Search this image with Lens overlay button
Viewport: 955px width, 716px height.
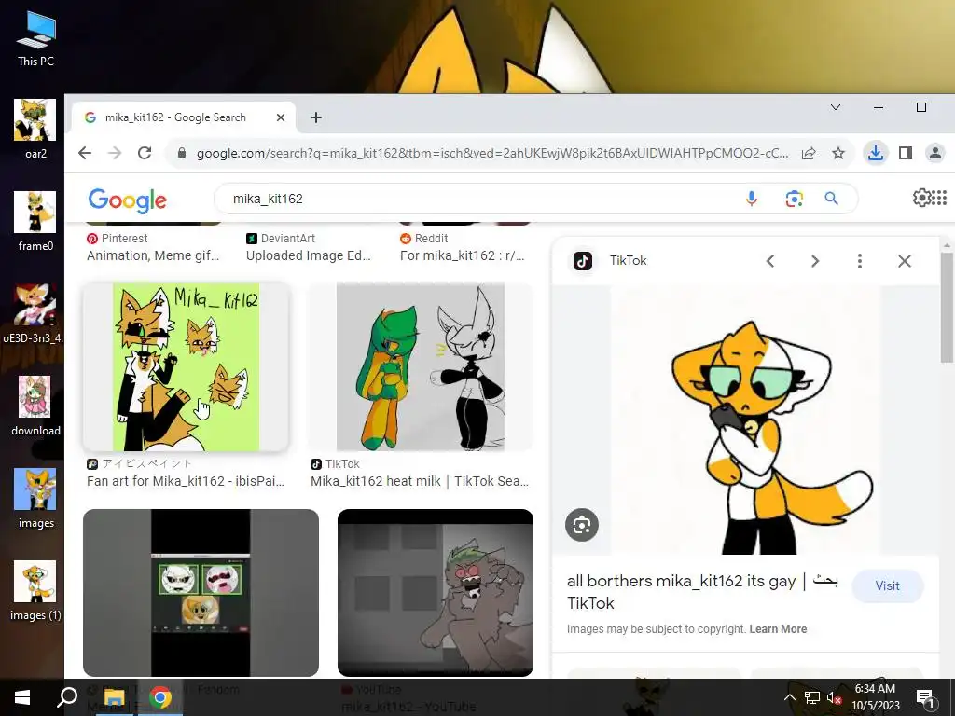click(582, 525)
